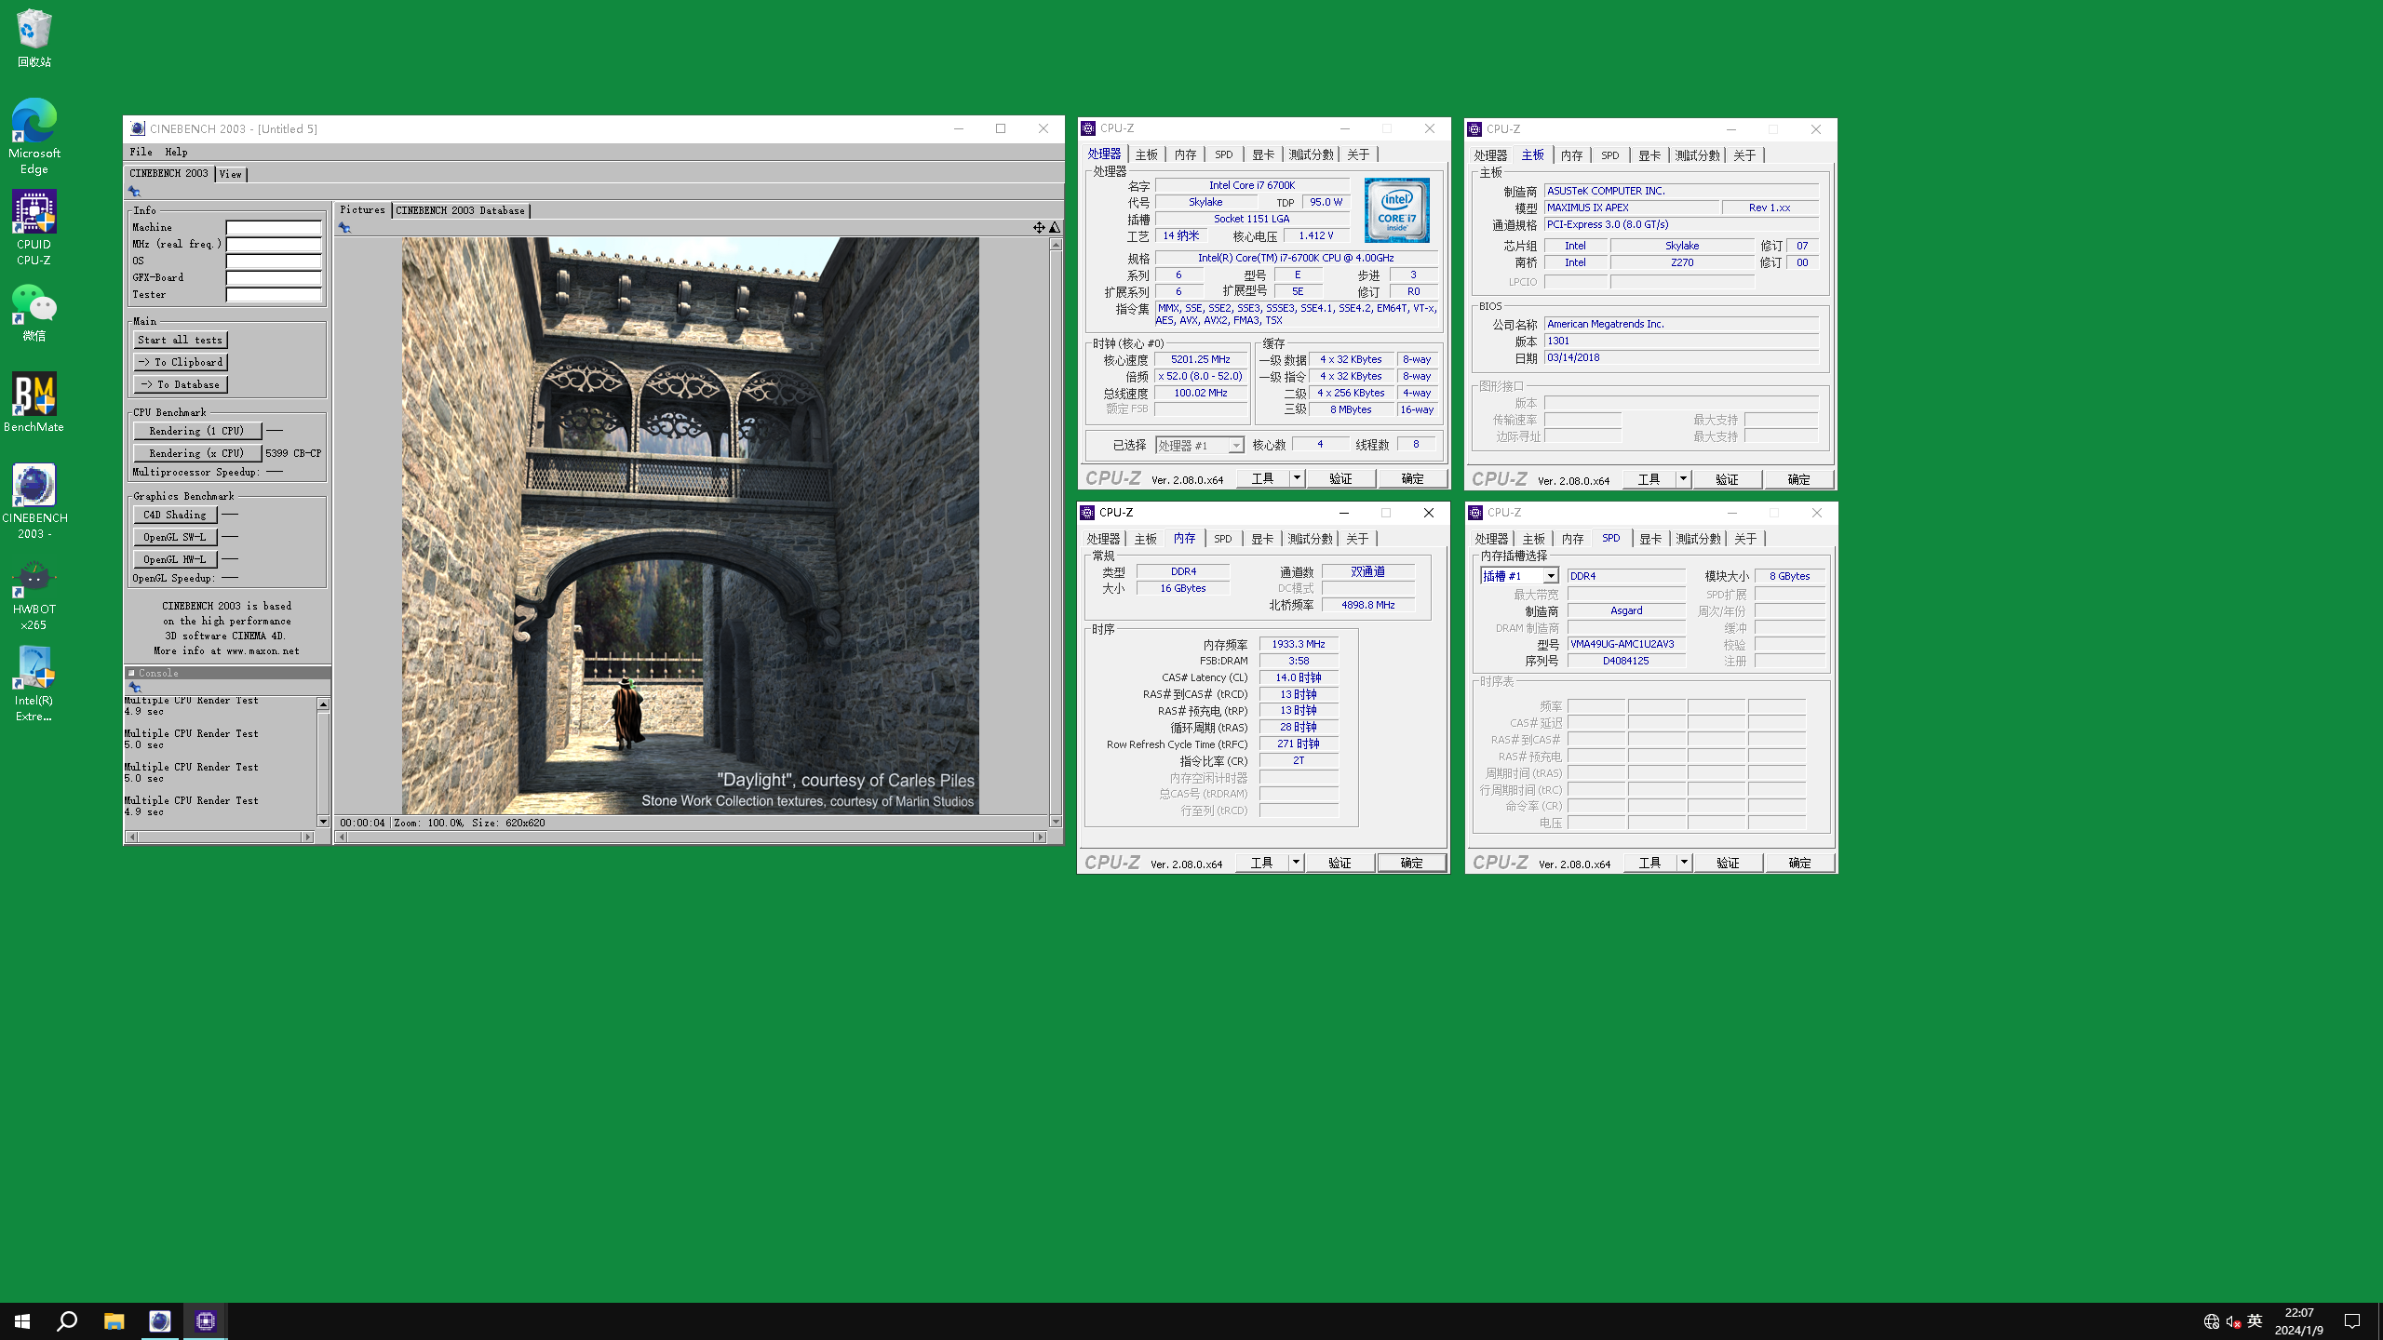Open the network tray icon
Viewport: 2383px width, 1340px height.
click(x=2211, y=1321)
